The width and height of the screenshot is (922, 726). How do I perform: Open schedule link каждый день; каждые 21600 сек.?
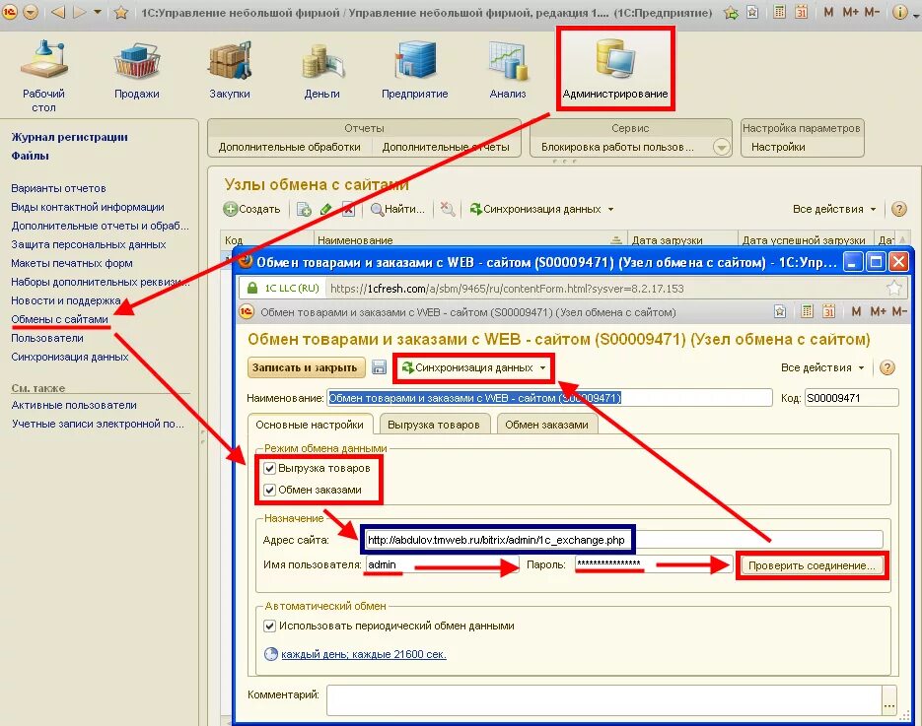(364, 654)
